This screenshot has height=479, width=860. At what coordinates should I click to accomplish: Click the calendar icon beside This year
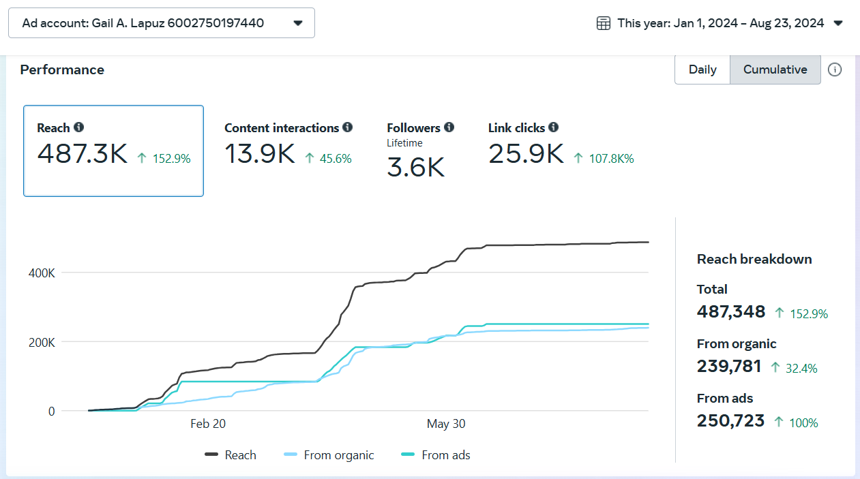pos(604,23)
